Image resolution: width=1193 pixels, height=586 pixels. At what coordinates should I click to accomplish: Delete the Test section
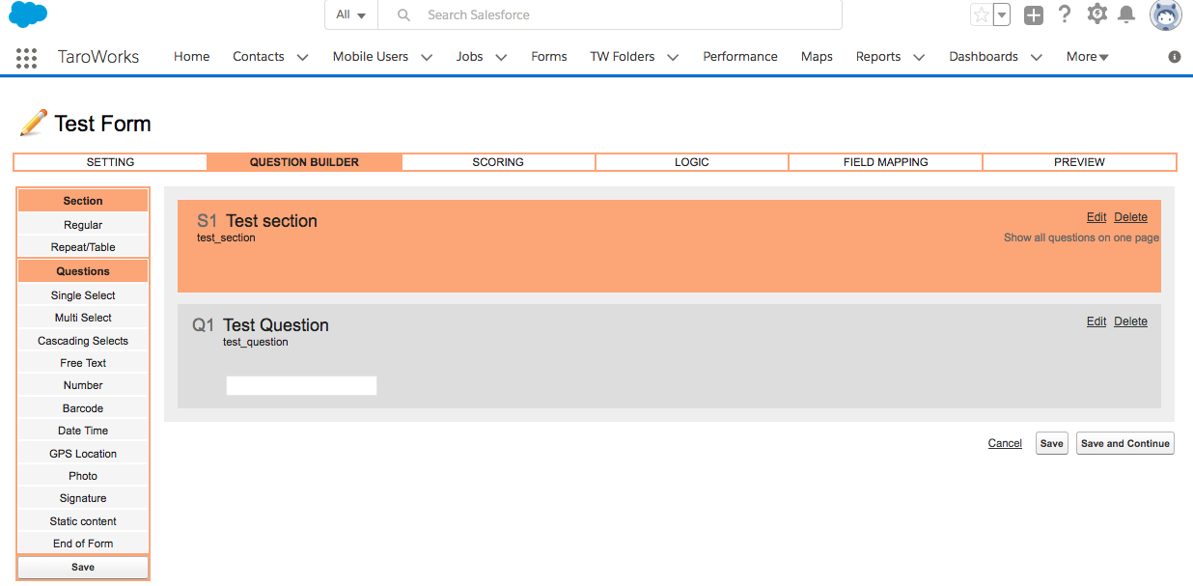(x=1131, y=217)
